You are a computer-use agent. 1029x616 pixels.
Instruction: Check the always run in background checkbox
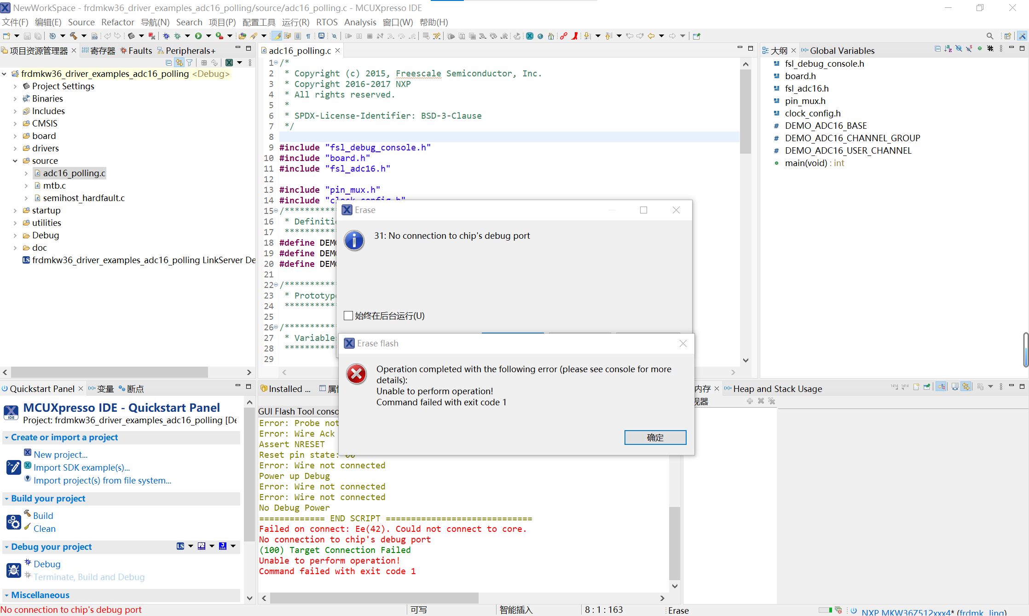348,316
